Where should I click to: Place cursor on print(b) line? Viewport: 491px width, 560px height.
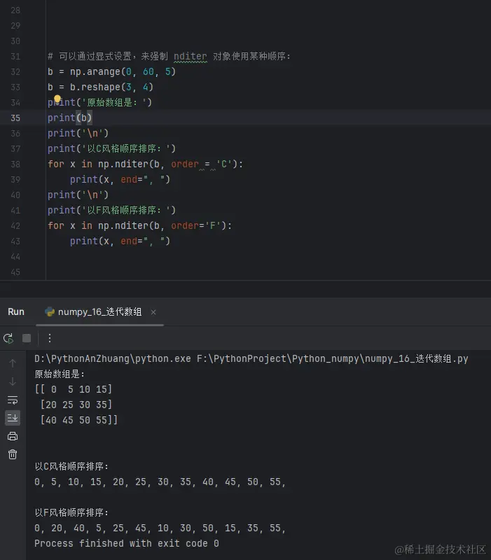(70, 118)
